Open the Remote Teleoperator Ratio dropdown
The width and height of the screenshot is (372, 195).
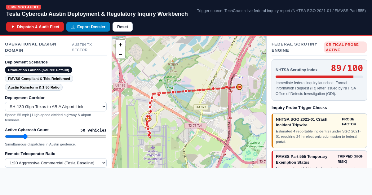click(56, 163)
